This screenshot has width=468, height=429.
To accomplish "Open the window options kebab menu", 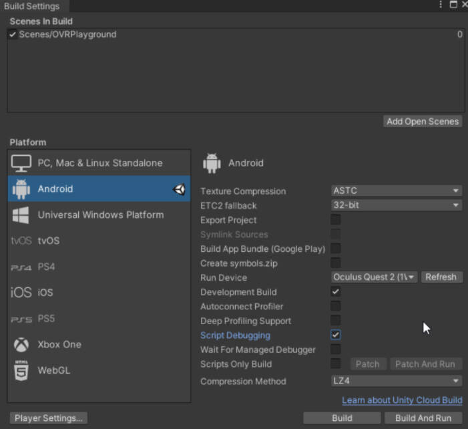I will point(441,5).
